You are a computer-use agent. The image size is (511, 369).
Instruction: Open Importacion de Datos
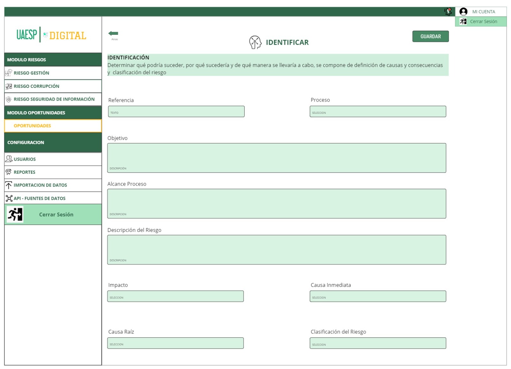[x=53, y=185]
